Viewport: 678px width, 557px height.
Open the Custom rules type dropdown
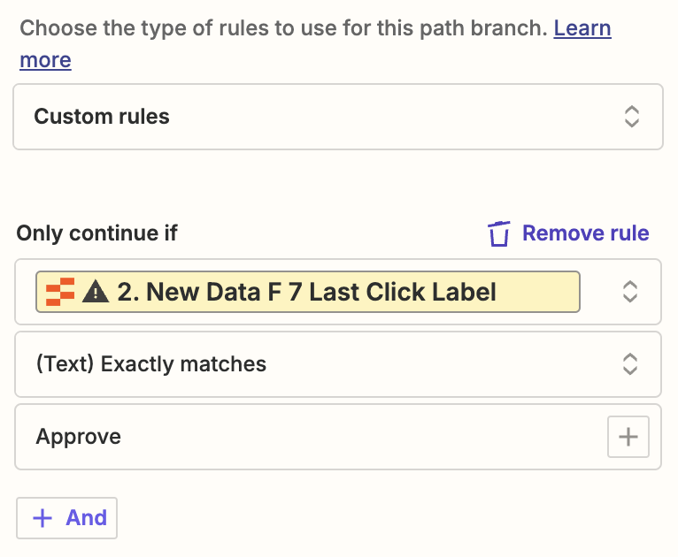tap(336, 117)
